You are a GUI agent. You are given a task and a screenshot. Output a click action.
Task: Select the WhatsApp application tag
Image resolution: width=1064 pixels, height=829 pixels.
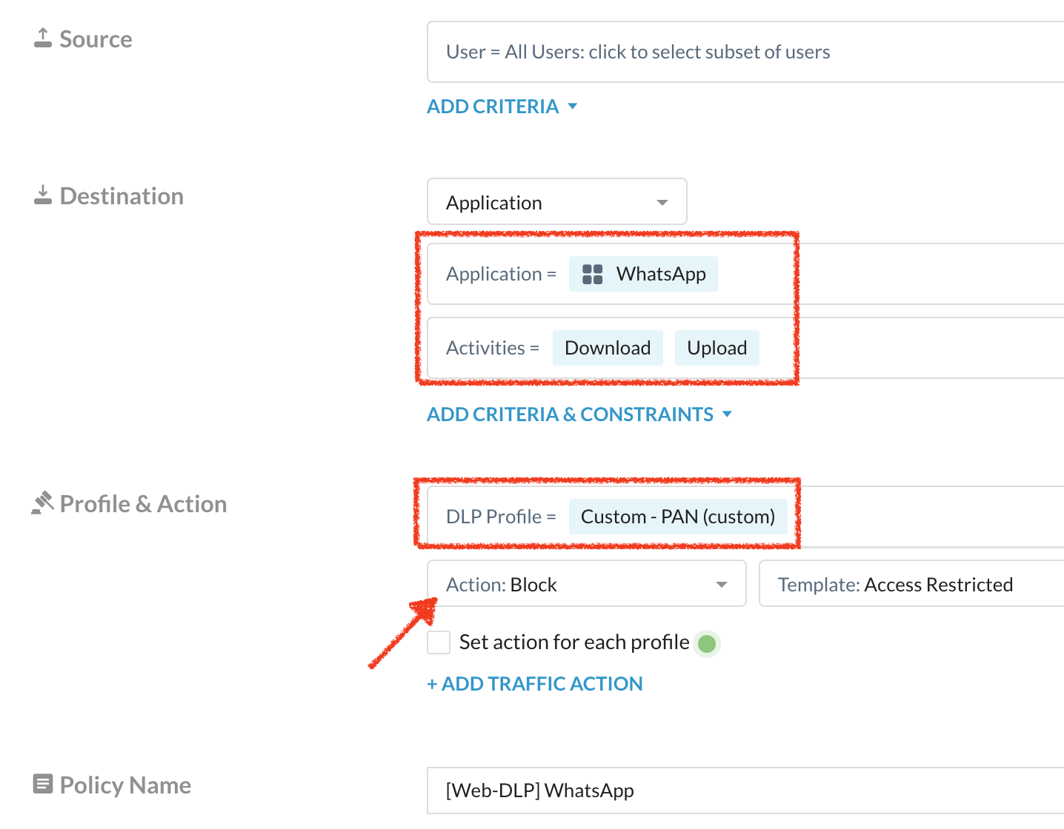point(643,274)
